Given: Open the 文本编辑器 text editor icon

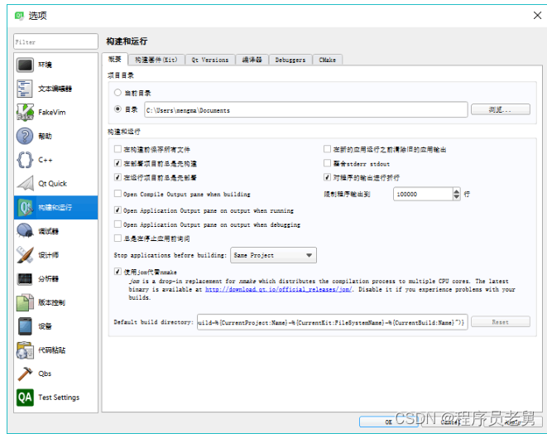Looking at the screenshot, I should point(25,89).
